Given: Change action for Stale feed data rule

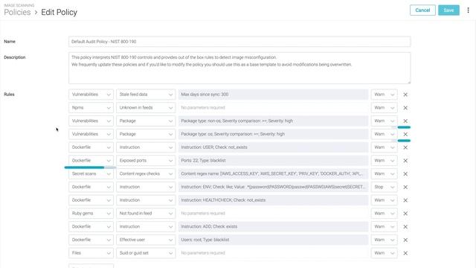Looking at the screenshot, I should (384, 95).
